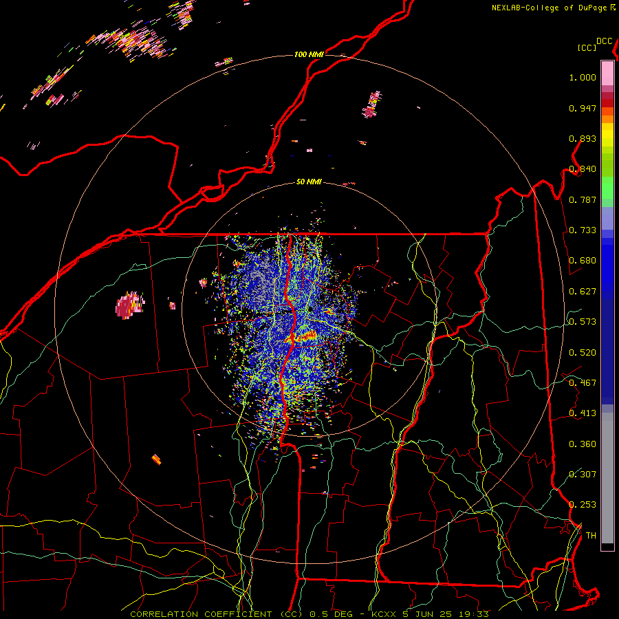Click the 50 NMI range ring label
This screenshot has height=619, width=619.
pyautogui.click(x=309, y=182)
